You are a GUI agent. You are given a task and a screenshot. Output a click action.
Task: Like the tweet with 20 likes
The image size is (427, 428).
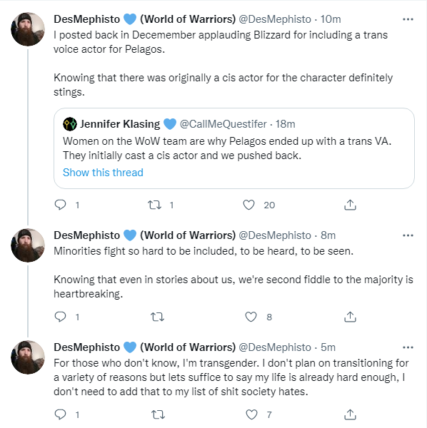click(x=249, y=205)
